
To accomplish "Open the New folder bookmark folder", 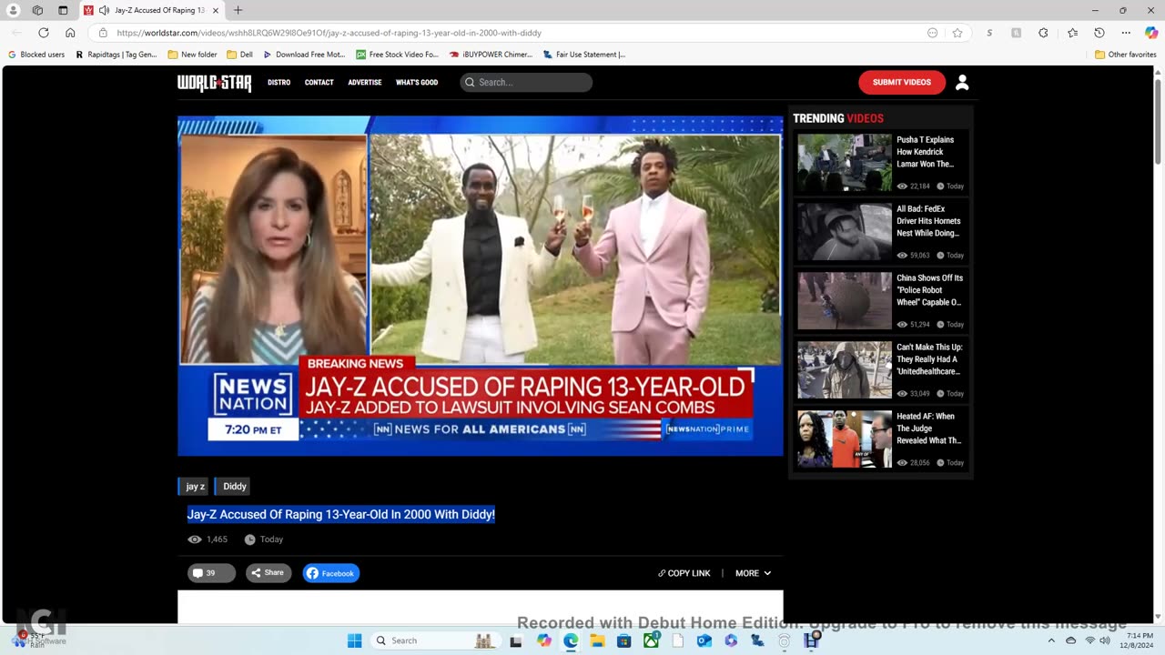I will point(192,55).
